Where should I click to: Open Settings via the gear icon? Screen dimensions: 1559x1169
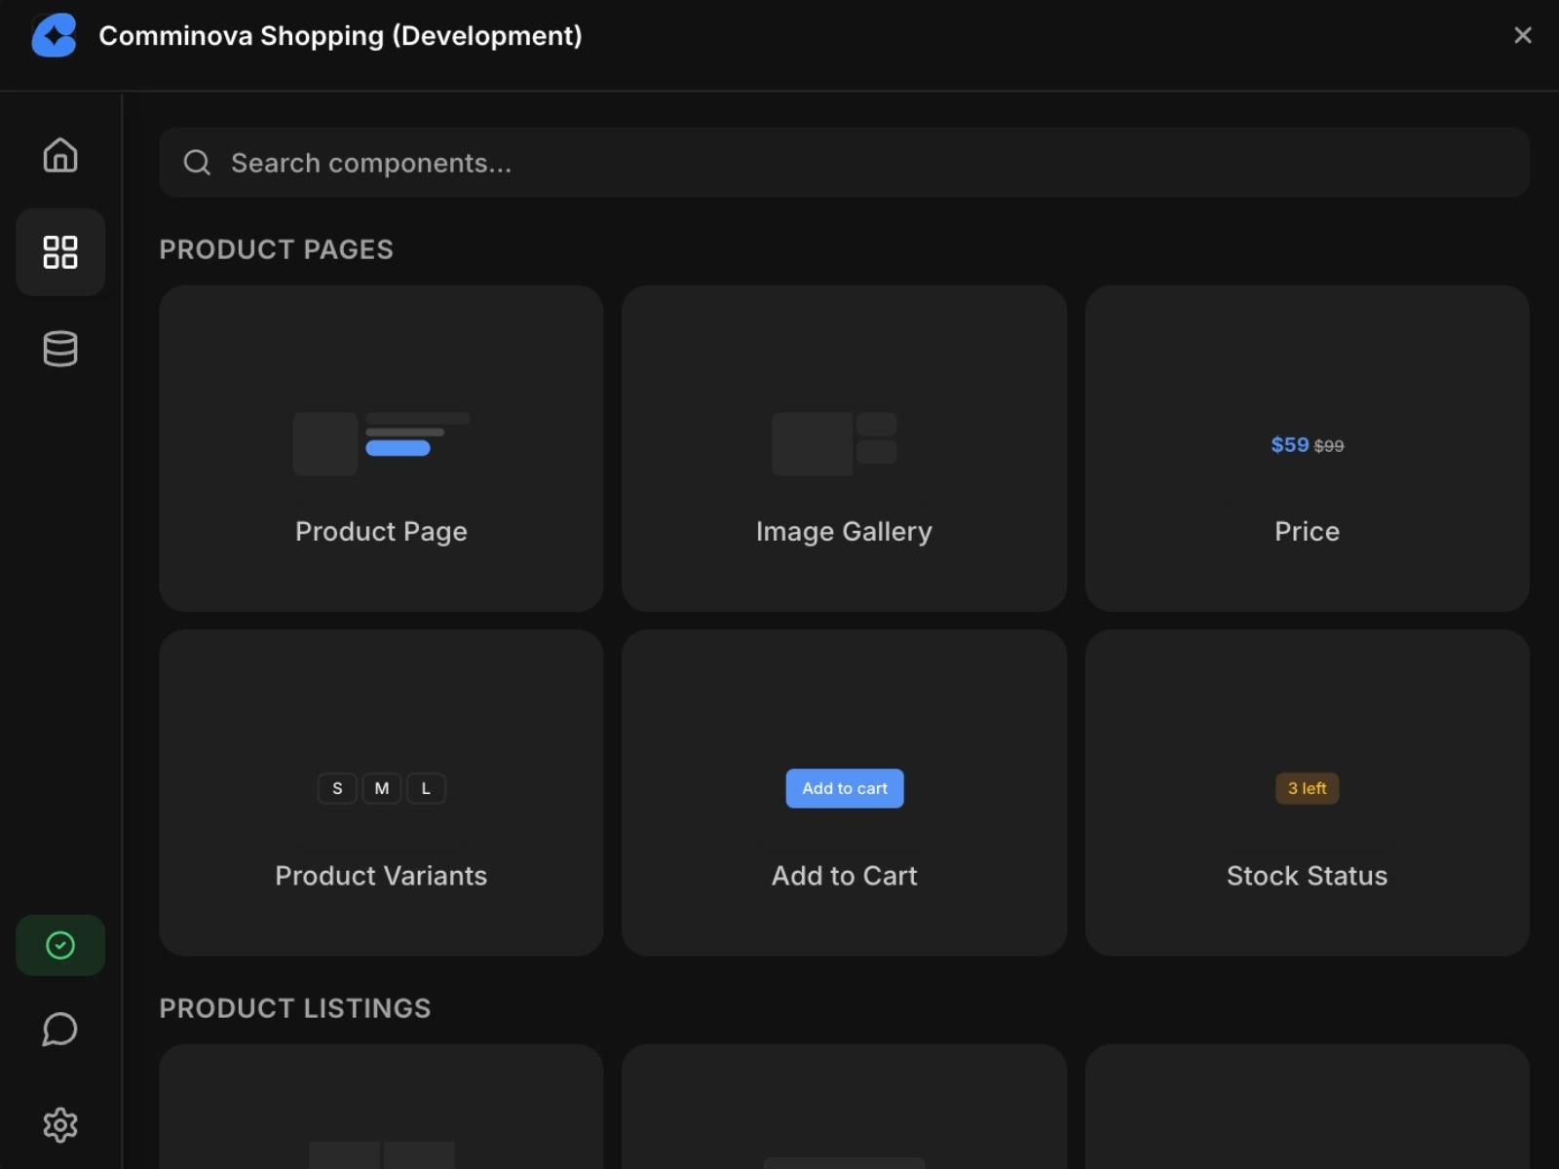59,1123
